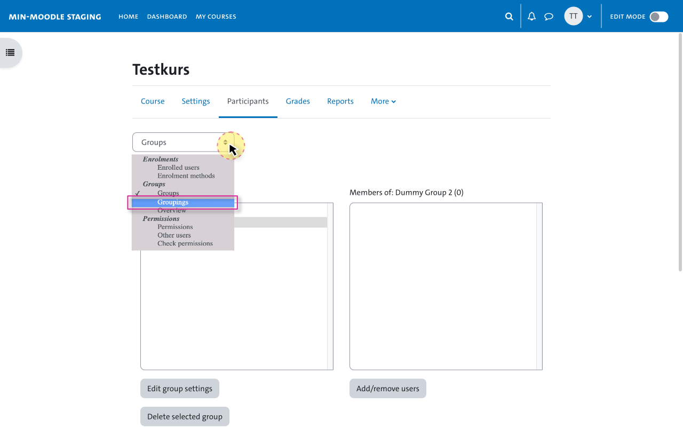Toggle the Edit mode switch
The image size is (683, 427).
tap(658, 17)
